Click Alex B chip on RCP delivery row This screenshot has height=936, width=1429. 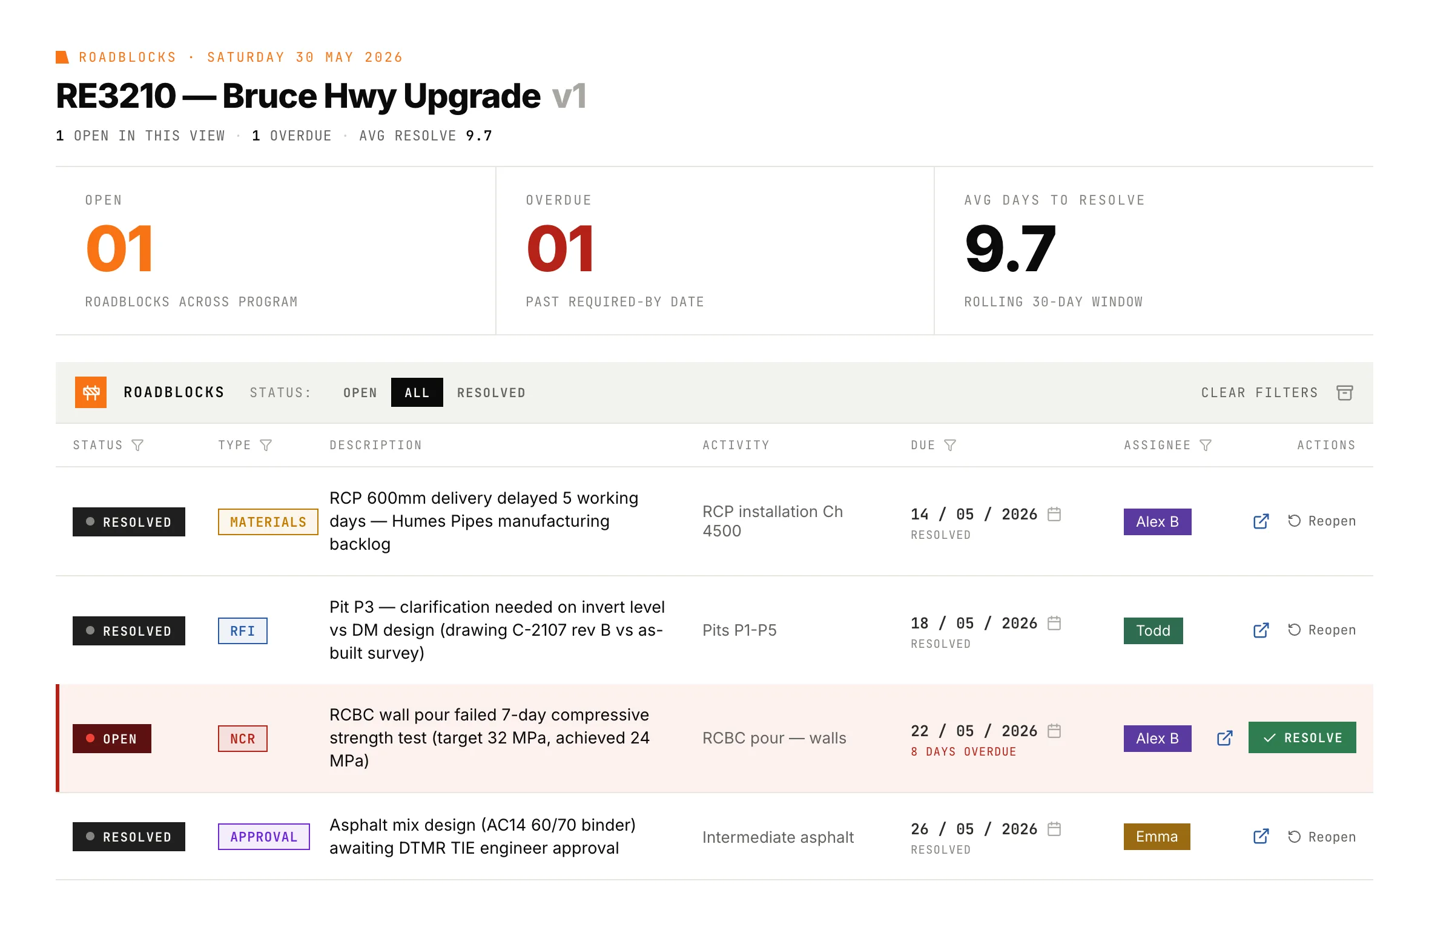[1158, 522]
